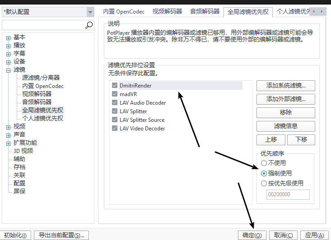Viewport: 331px width, 240px height.
Task: Toggle the LAV Video Decoder checkbox
Action: [115, 129]
